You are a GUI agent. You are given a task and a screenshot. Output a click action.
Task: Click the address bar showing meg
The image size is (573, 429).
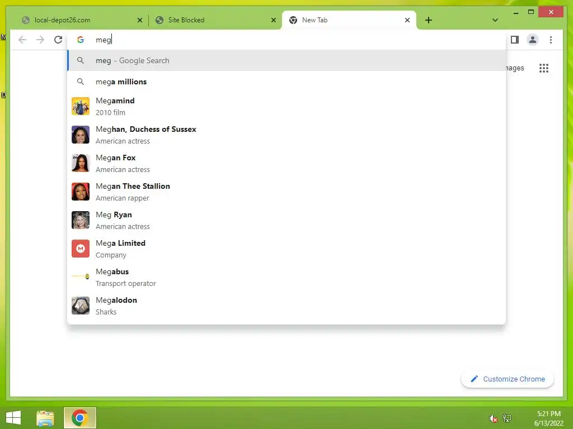(286, 40)
